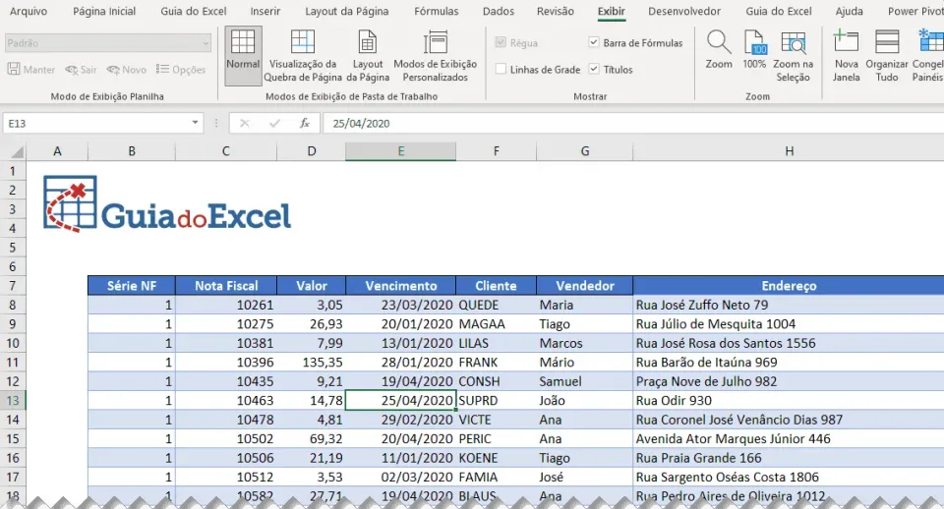Open the Dados tab
Screen dimensions: 944x509
coord(499,11)
